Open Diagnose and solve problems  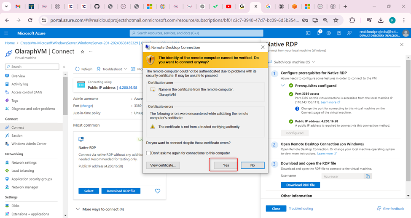point(33,109)
